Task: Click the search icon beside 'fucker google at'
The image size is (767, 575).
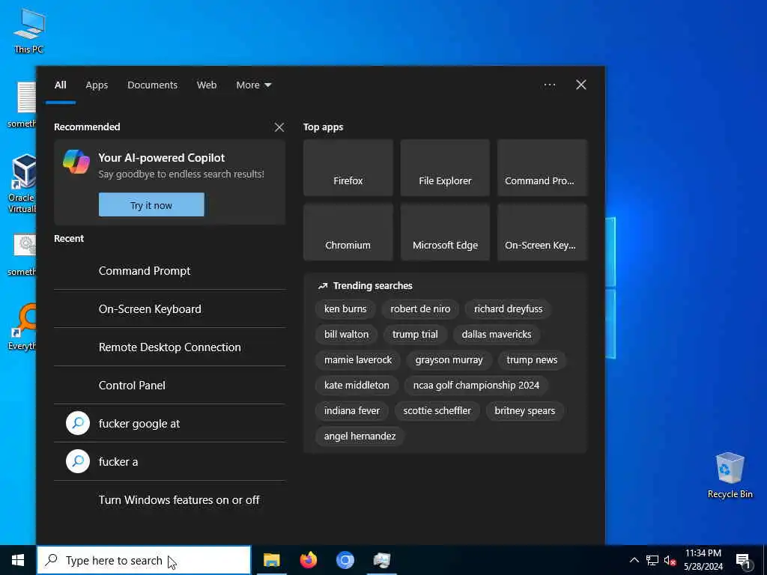Action: click(x=78, y=424)
